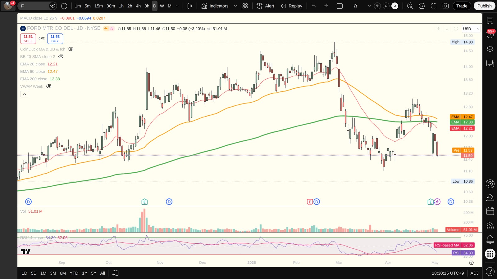
Task: Switch to the 1h timeframe
Action: [121, 6]
